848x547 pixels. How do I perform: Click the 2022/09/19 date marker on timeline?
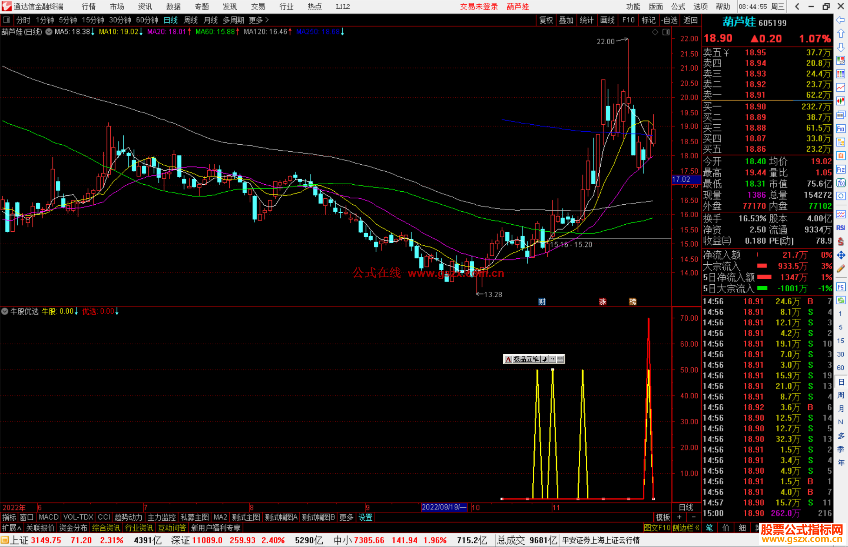[x=444, y=507]
